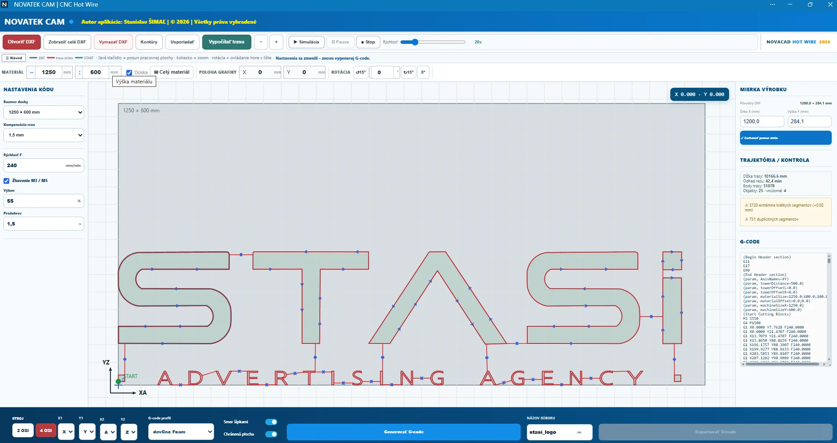The width and height of the screenshot is (837, 443).
Task: Click the 1250 × 600 mm canvas label
Action: coord(141,111)
